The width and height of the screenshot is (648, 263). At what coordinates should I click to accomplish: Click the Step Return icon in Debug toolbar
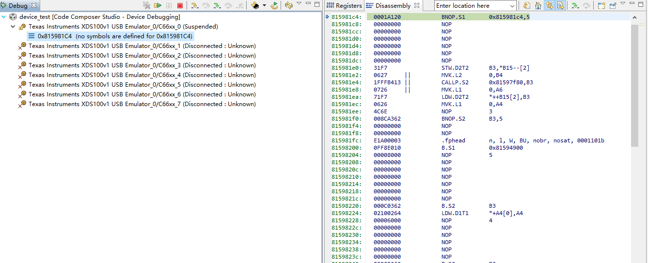click(240, 6)
